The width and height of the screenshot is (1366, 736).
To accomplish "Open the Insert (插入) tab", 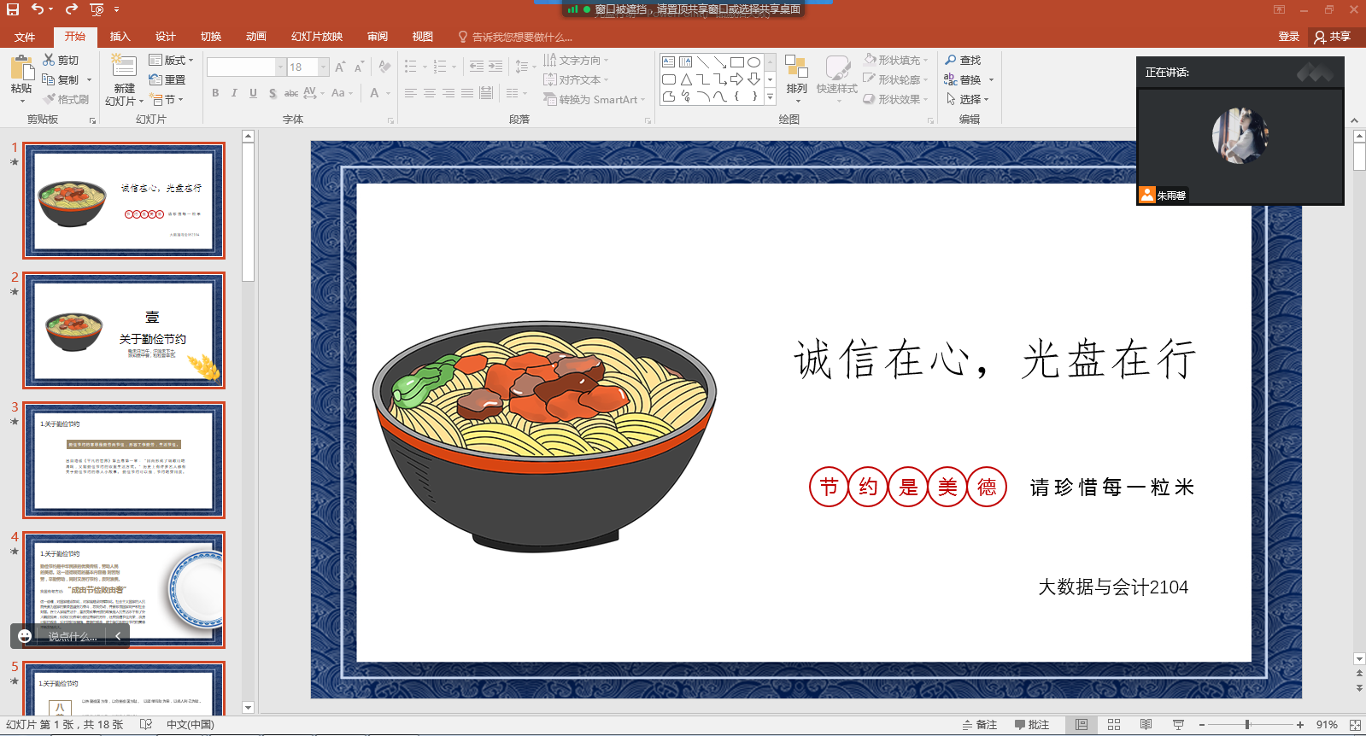I will [120, 37].
